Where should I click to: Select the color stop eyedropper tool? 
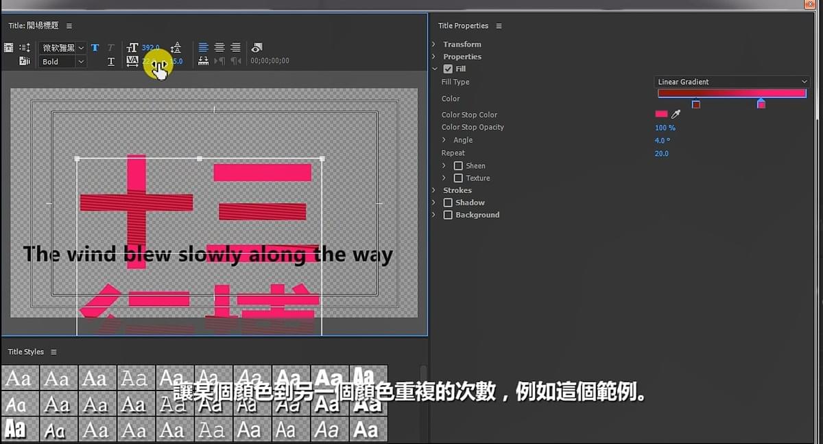pos(676,115)
